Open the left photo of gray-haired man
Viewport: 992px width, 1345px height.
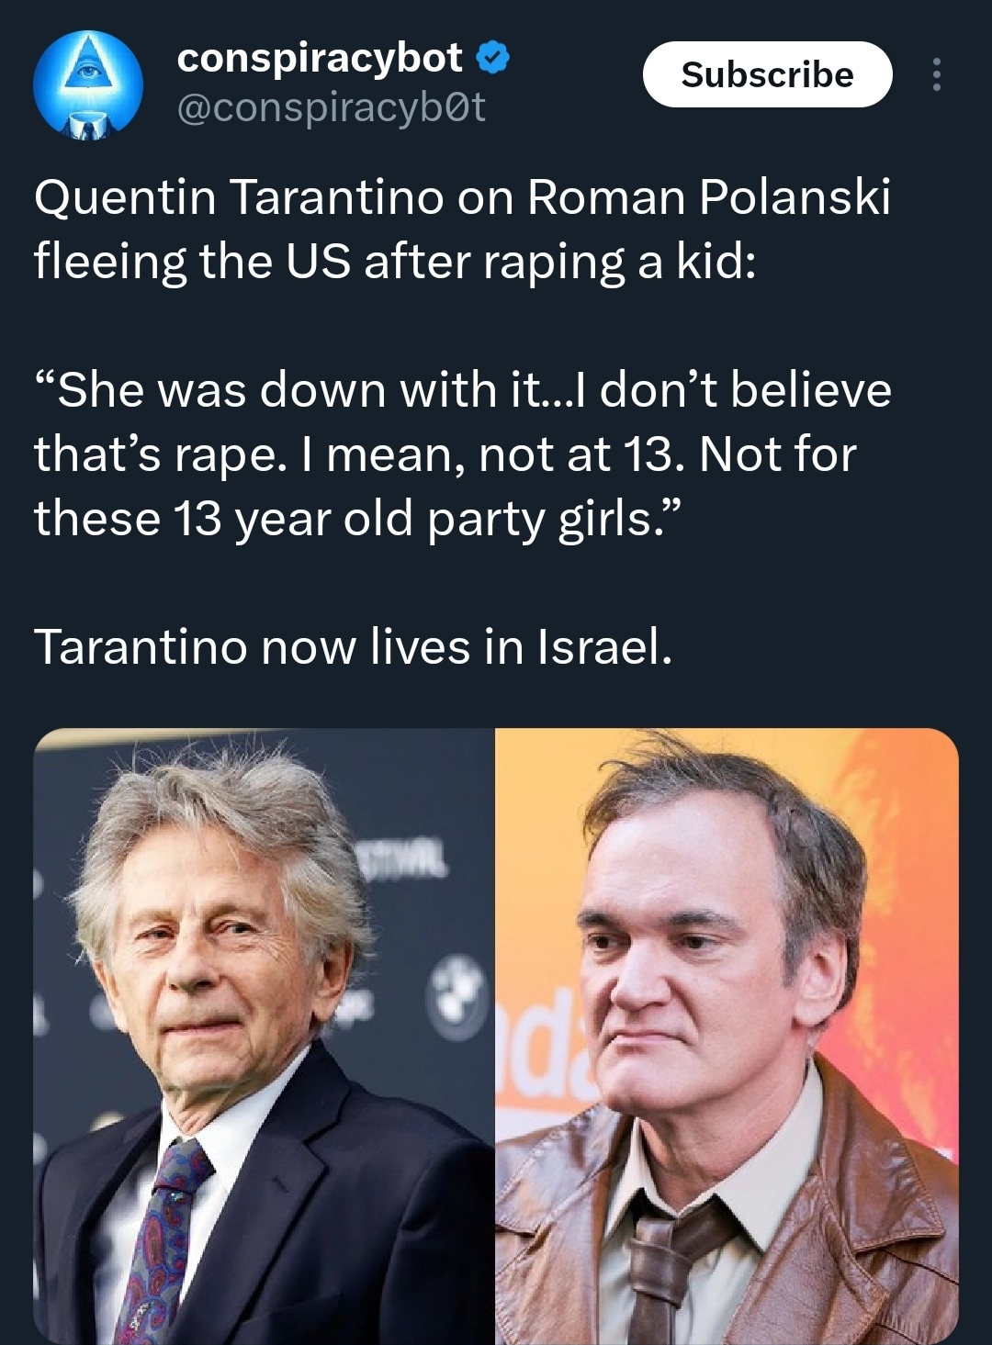pos(264,1036)
